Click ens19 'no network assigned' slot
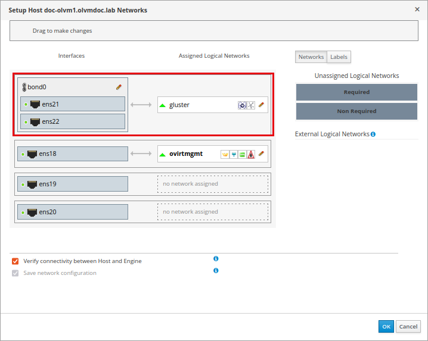The height and width of the screenshot is (341, 428). 213,184
